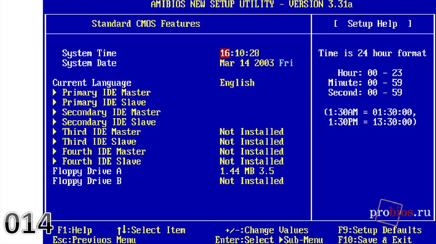Change the English language value
436x244 pixels.
tap(237, 83)
